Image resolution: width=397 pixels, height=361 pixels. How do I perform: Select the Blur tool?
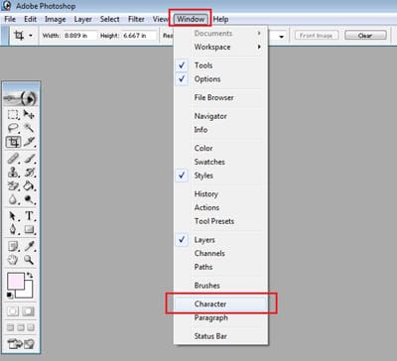(13, 199)
